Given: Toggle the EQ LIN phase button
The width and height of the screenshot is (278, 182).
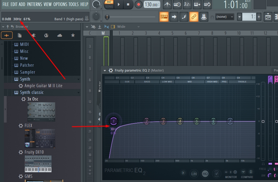Looking at the screenshot, I should (x=194, y=174).
